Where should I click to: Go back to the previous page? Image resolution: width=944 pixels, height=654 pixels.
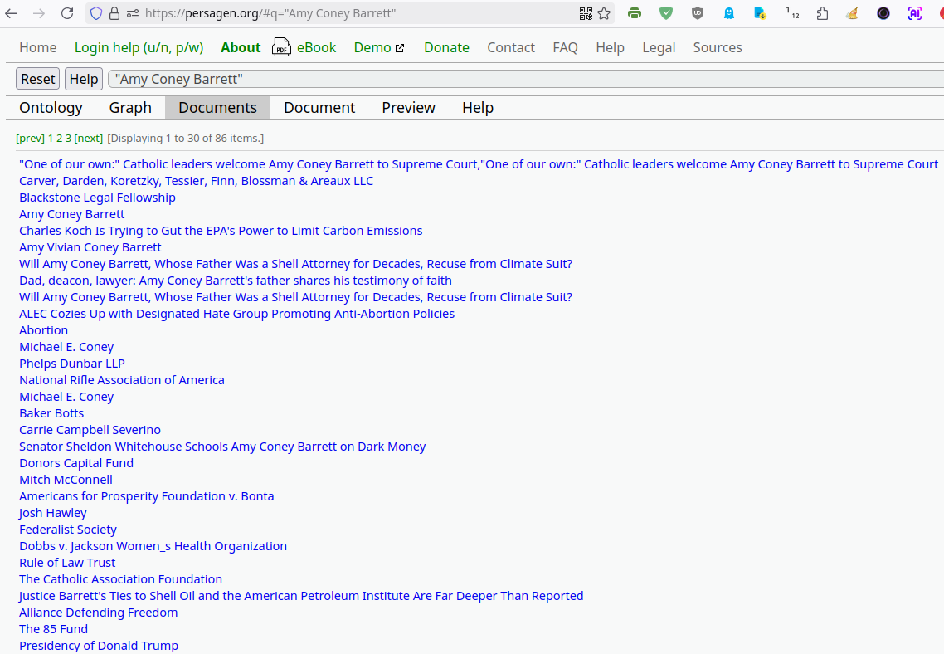(x=11, y=13)
